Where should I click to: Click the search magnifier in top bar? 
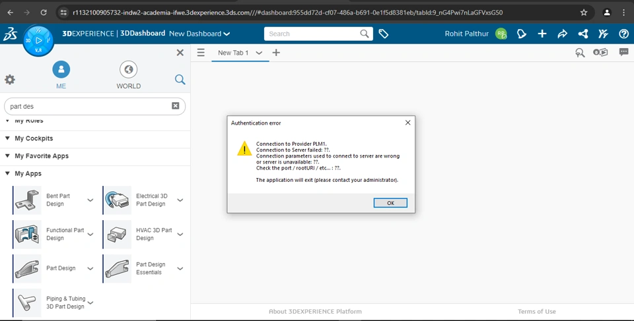tap(365, 34)
